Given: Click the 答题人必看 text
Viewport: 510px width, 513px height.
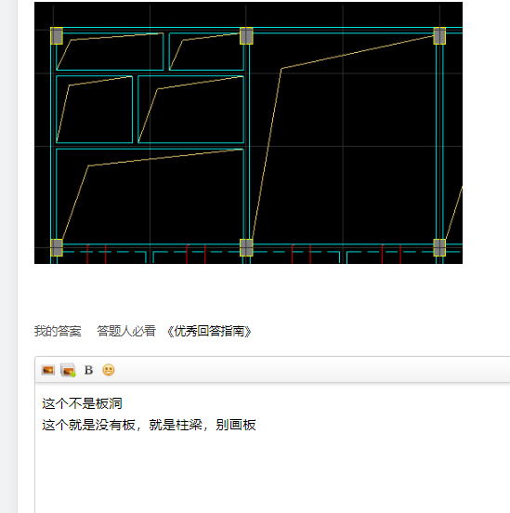Looking at the screenshot, I should tap(126, 331).
